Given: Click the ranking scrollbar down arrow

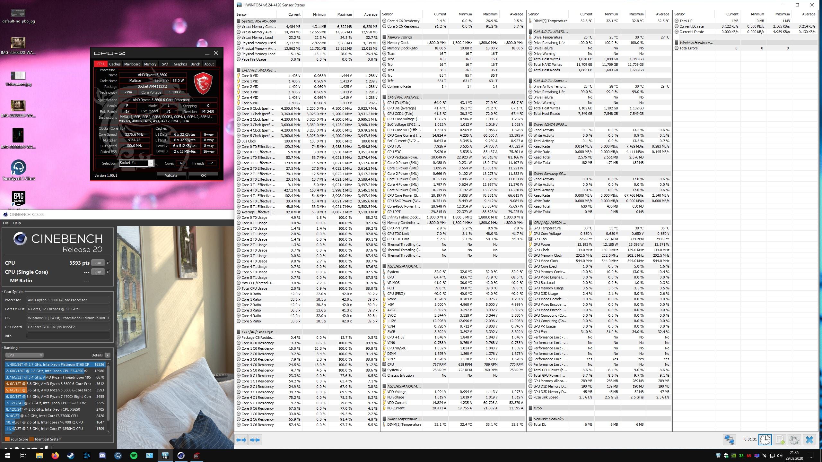Looking at the screenshot, I should point(108,432).
